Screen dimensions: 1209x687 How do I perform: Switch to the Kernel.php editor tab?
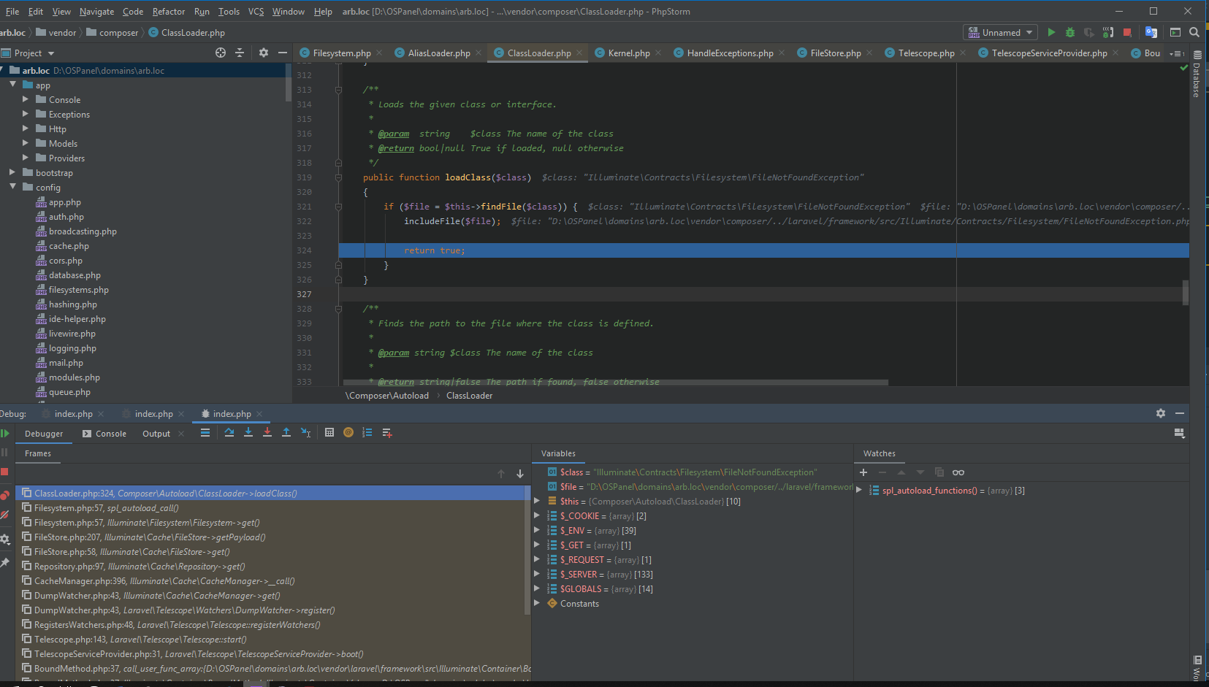pyautogui.click(x=628, y=53)
